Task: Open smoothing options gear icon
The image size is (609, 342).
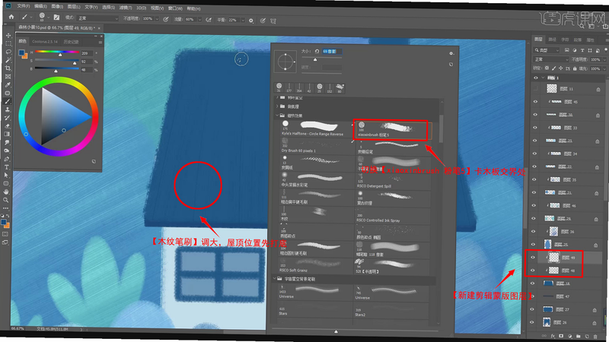Action: pos(251,21)
